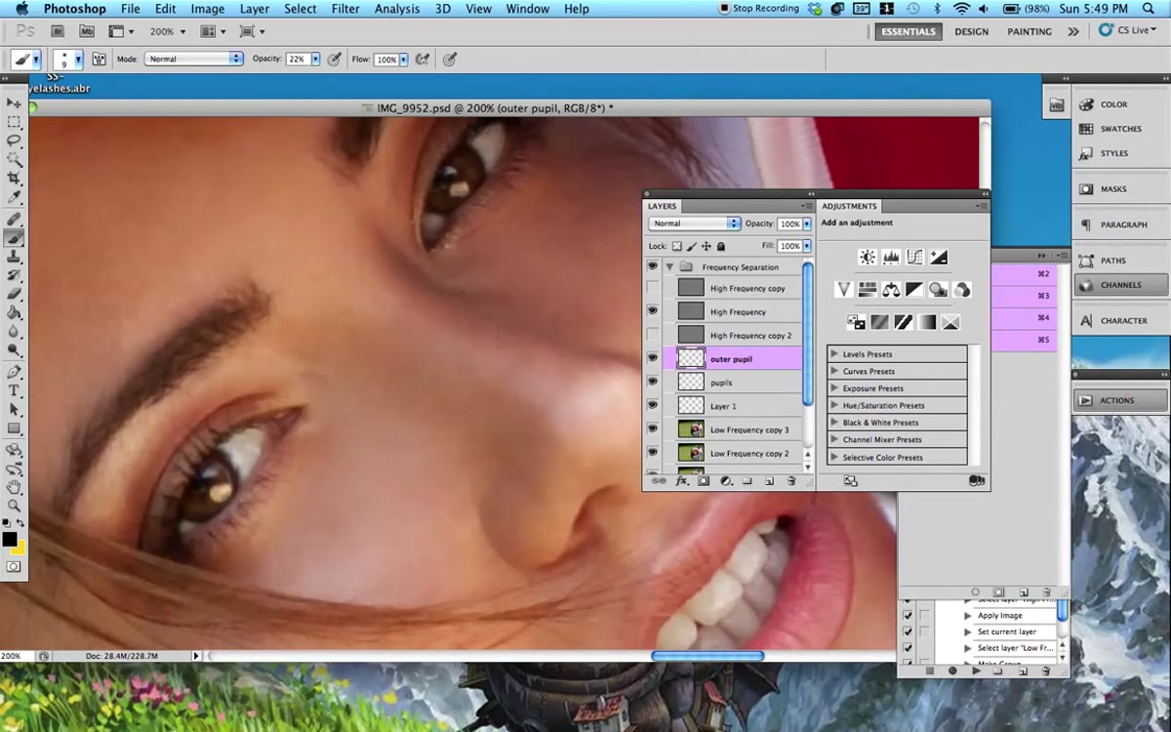Add an Invert adjustment
Image resolution: width=1171 pixels, height=732 pixels.
coord(856,322)
